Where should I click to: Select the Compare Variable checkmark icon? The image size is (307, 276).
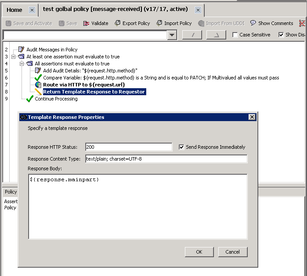coord(38,78)
